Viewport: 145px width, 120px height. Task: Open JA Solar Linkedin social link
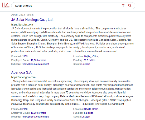(86, 64)
